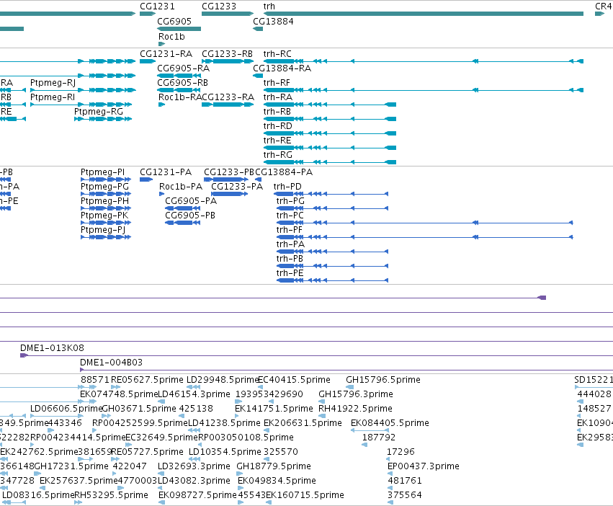This screenshot has height=506, width=613.
Task: Click EST GH18779.5prime
Action: (274, 467)
